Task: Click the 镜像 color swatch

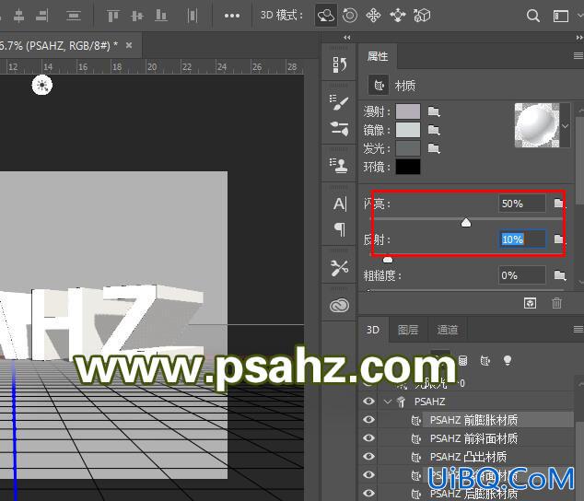Action: click(408, 130)
